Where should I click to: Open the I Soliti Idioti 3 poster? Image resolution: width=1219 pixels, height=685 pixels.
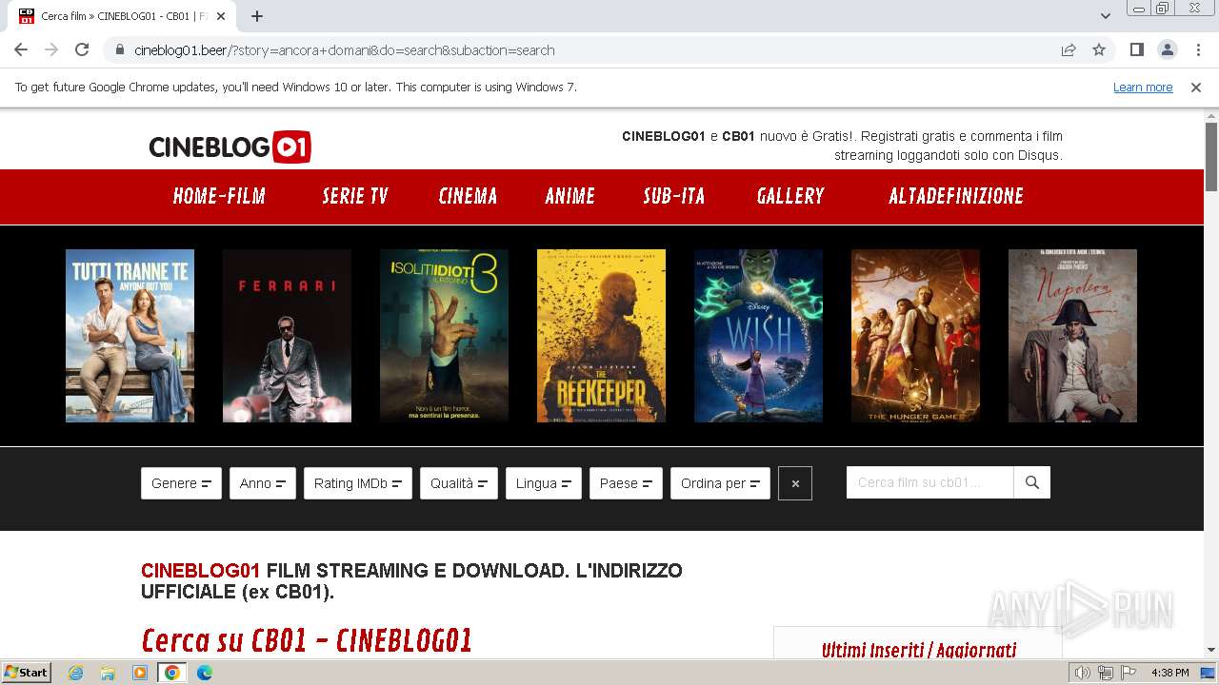click(x=444, y=336)
